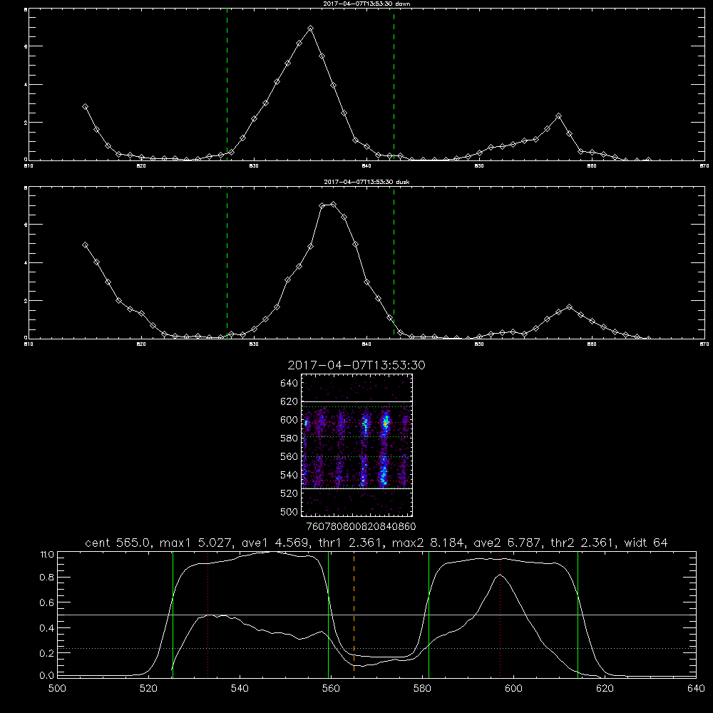Select the 'thr2 2.361' value
713x713 pixels.
pyautogui.click(x=583, y=543)
